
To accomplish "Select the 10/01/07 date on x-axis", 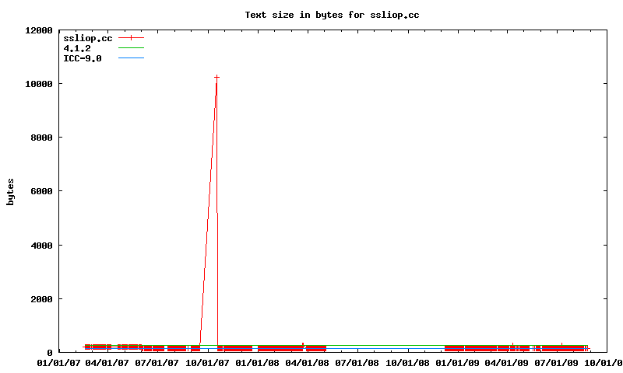I will (x=208, y=362).
